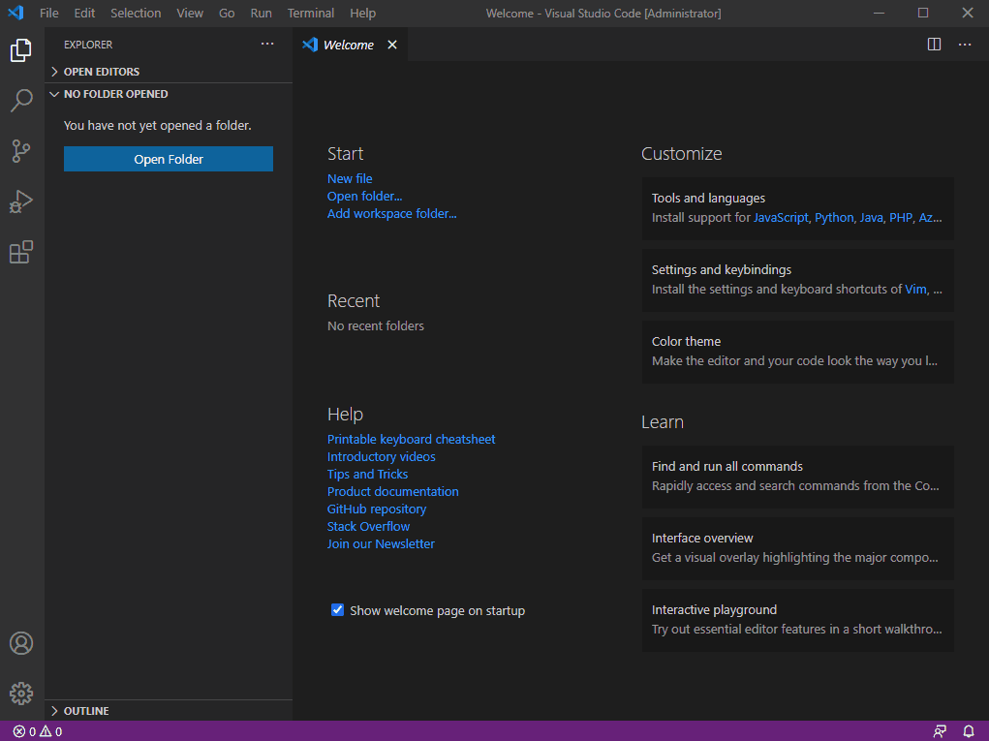Open the Extensions view icon
This screenshot has height=741, width=989.
[x=20, y=252]
